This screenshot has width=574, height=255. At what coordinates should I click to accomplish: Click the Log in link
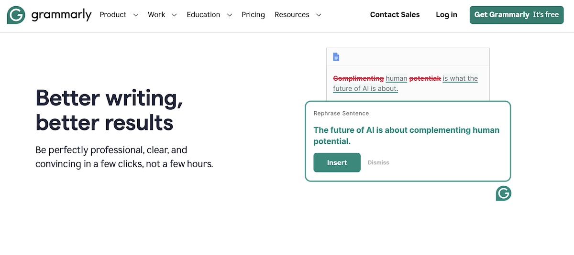pos(446,15)
